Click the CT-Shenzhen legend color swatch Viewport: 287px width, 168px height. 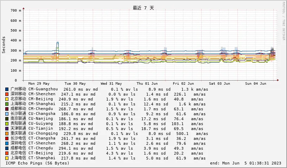click(x=7, y=143)
